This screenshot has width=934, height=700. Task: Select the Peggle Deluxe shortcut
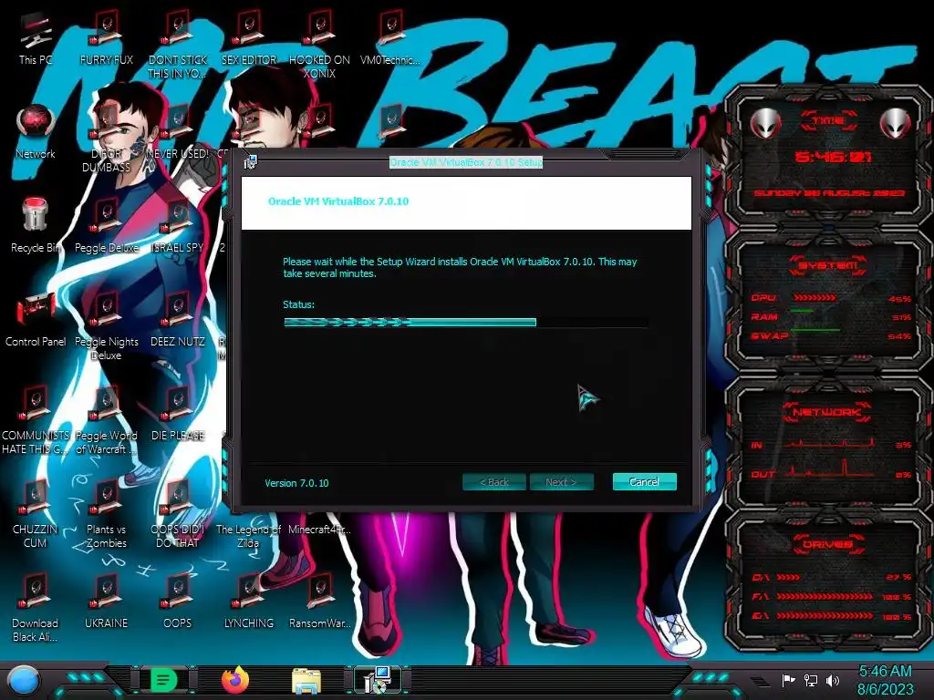click(106, 226)
